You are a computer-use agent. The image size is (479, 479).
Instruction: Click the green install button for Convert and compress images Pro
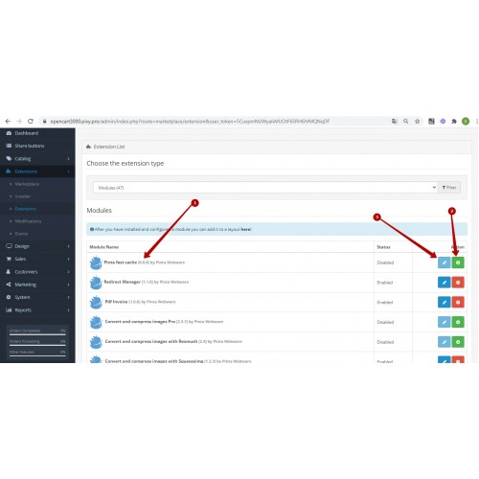coord(458,322)
